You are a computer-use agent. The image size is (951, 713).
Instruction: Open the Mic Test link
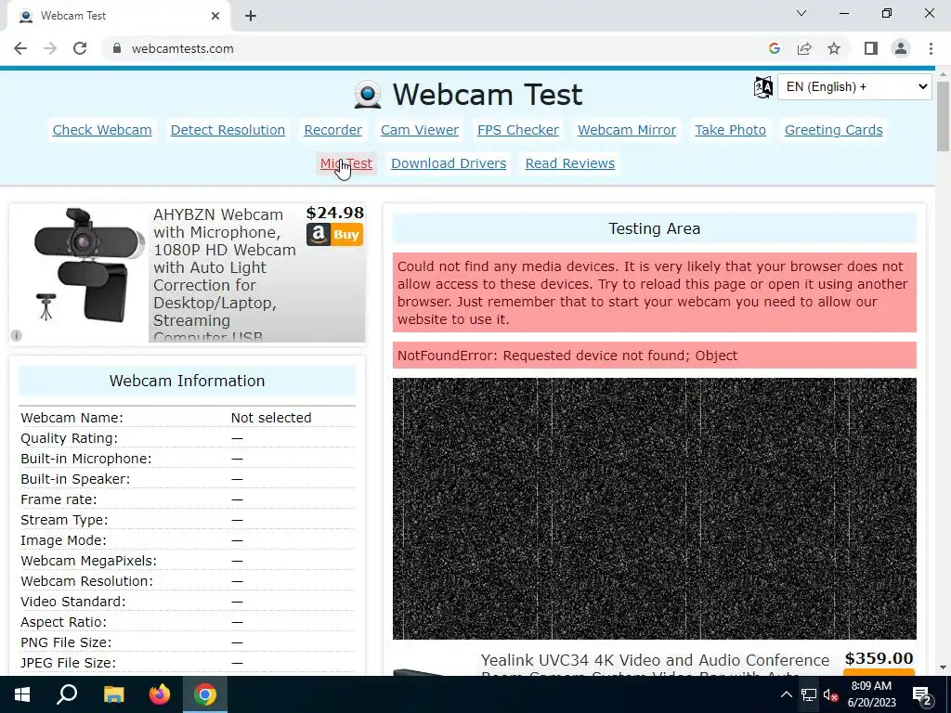[x=346, y=163]
